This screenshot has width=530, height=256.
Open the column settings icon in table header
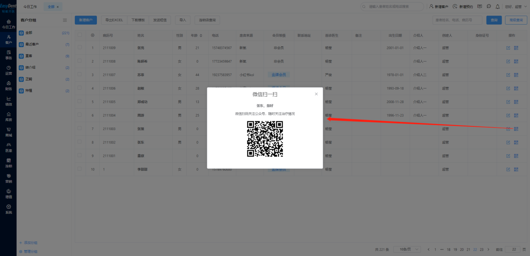pyautogui.click(x=93, y=35)
